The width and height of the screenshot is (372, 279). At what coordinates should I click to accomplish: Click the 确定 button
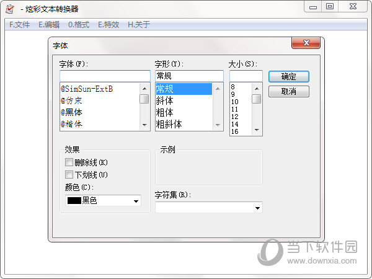coord(289,77)
